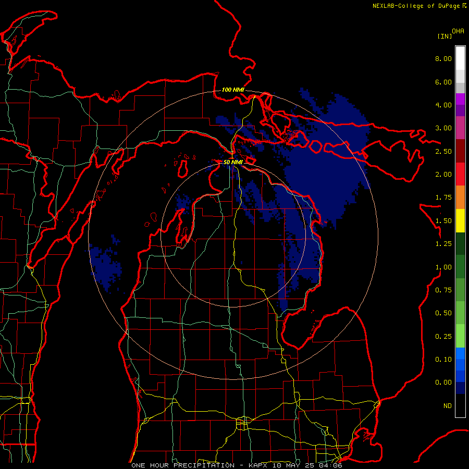
Task: Click the ND legend label
Action: pos(448,406)
